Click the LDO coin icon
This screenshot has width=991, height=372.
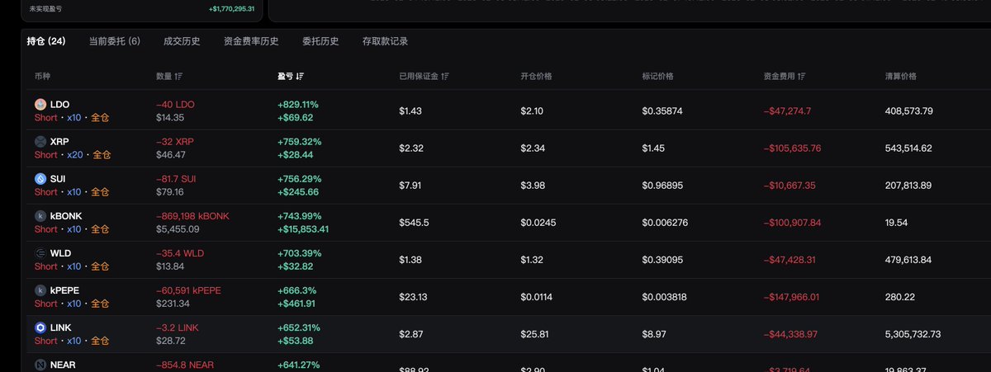tap(40, 105)
